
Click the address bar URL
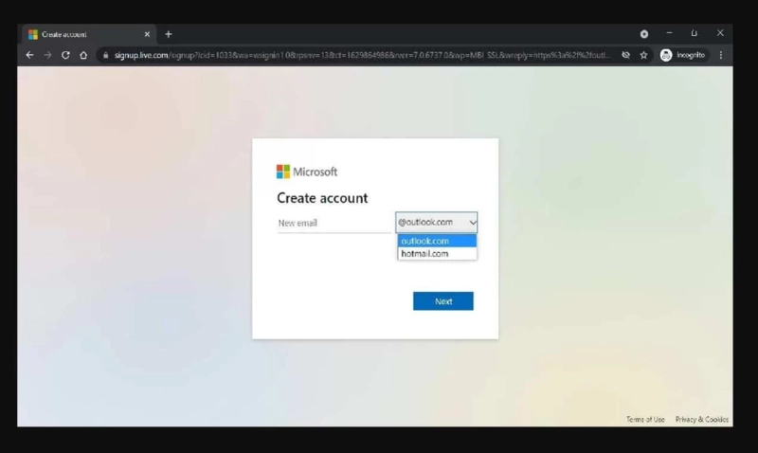pyautogui.click(x=362, y=55)
